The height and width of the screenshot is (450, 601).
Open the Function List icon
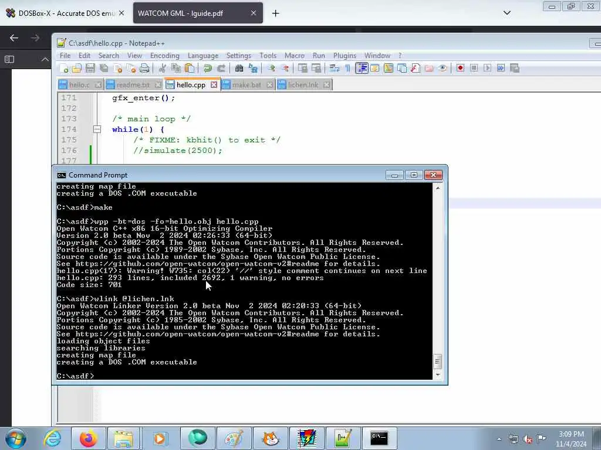(x=416, y=69)
